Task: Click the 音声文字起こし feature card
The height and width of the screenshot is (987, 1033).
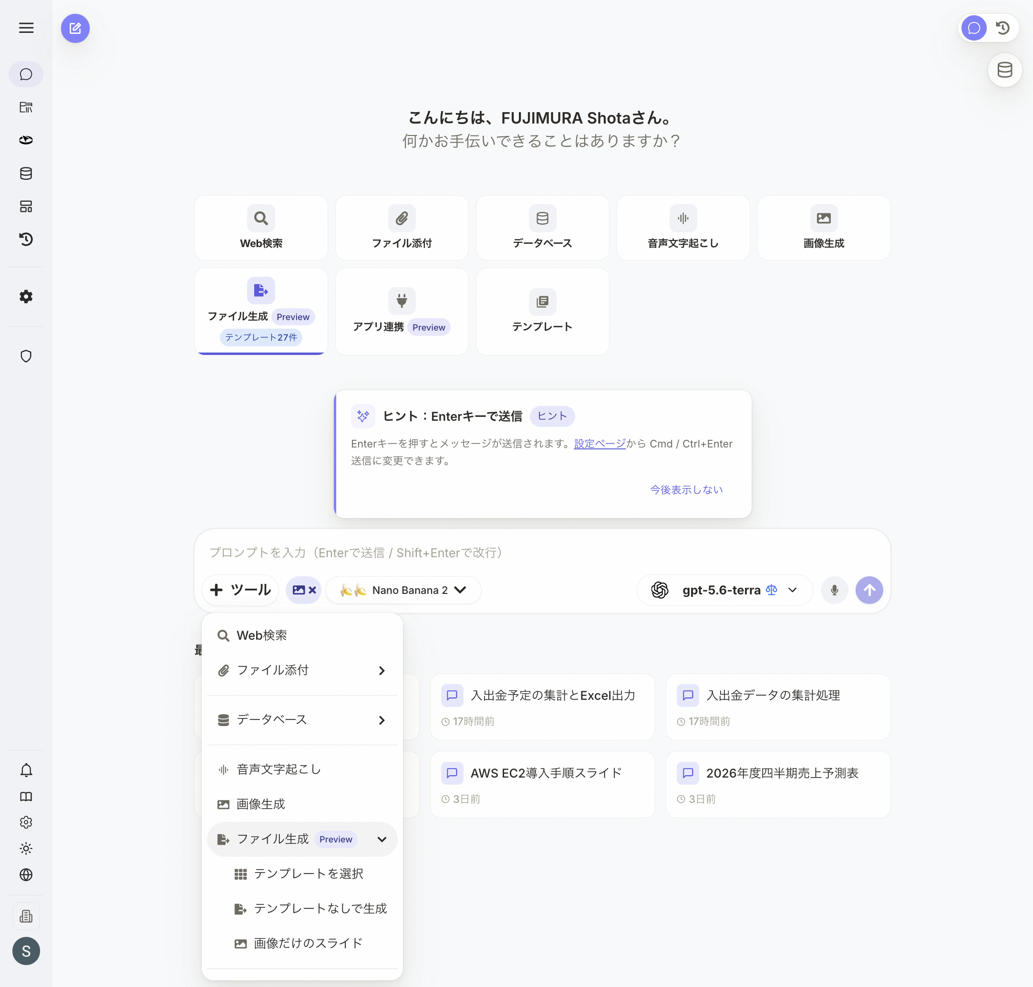Action: pos(683,228)
